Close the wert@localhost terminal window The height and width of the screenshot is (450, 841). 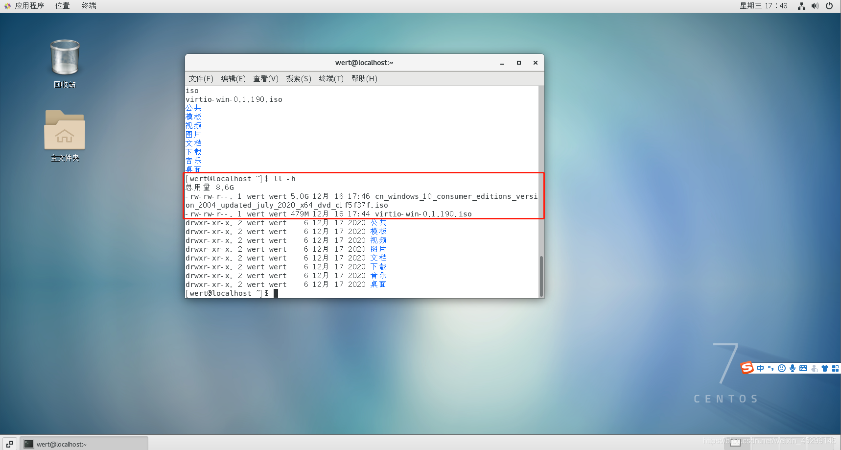point(536,63)
